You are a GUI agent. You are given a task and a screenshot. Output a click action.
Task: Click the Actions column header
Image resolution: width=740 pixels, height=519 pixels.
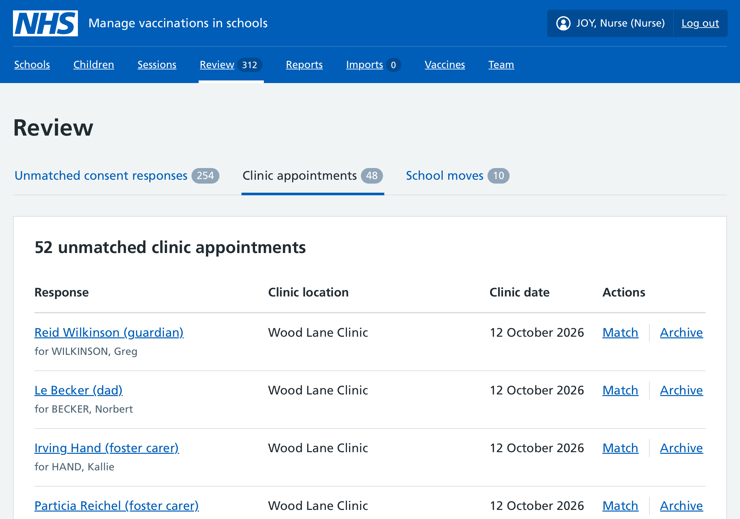click(x=624, y=292)
